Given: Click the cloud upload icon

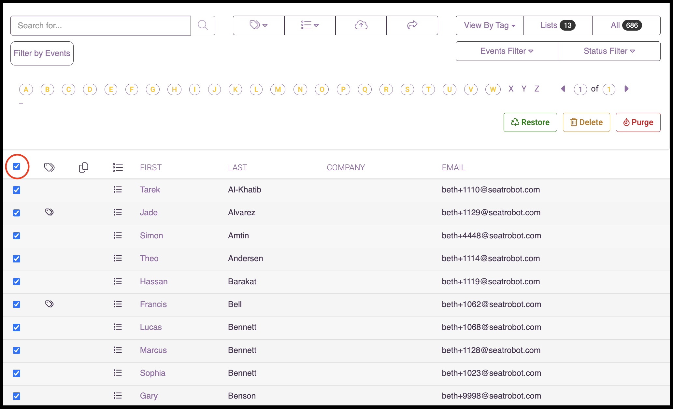Looking at the screenshot, I should [361, 25].
